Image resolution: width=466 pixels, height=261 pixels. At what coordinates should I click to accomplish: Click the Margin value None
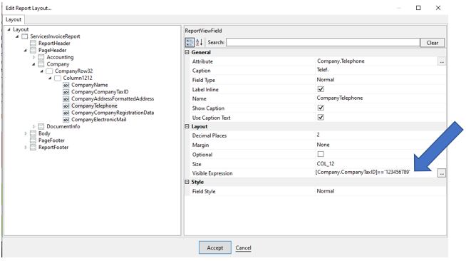tap(323, 145)
